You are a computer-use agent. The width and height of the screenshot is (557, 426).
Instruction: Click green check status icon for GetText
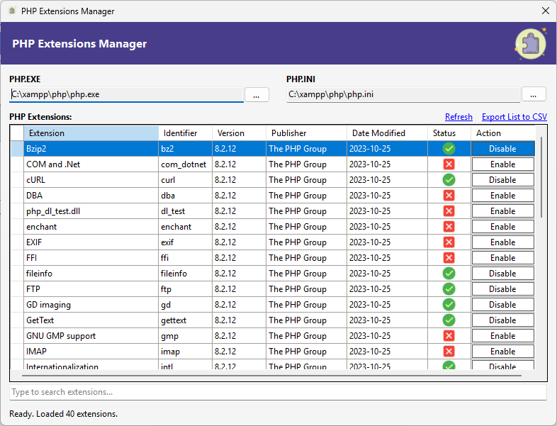449,320
